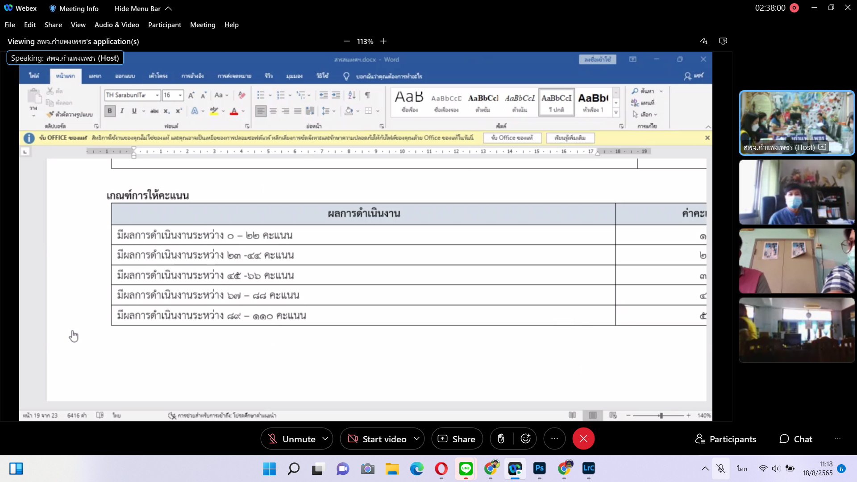Image resolution: width=857 pixels, height=482 pixels.
Task: Open the Meeting menu
Action: click(203, 25)
